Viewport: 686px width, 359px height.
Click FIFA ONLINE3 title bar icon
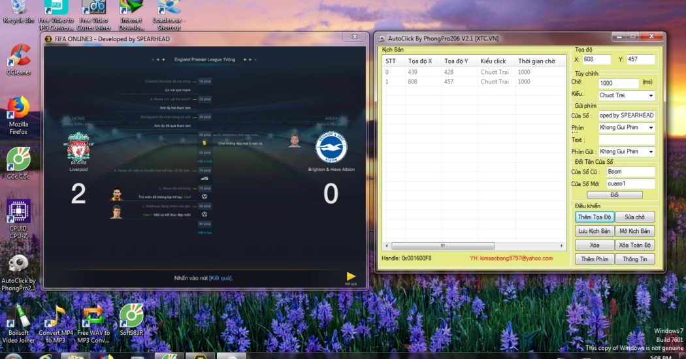[x=48, y=39]
